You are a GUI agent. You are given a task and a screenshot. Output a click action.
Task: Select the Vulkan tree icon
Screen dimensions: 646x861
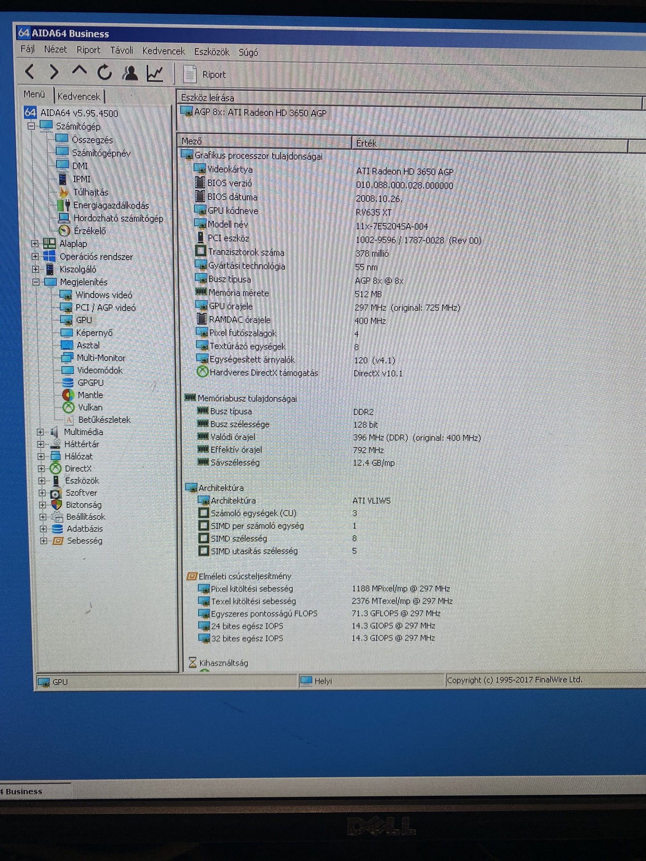point(69,407)
